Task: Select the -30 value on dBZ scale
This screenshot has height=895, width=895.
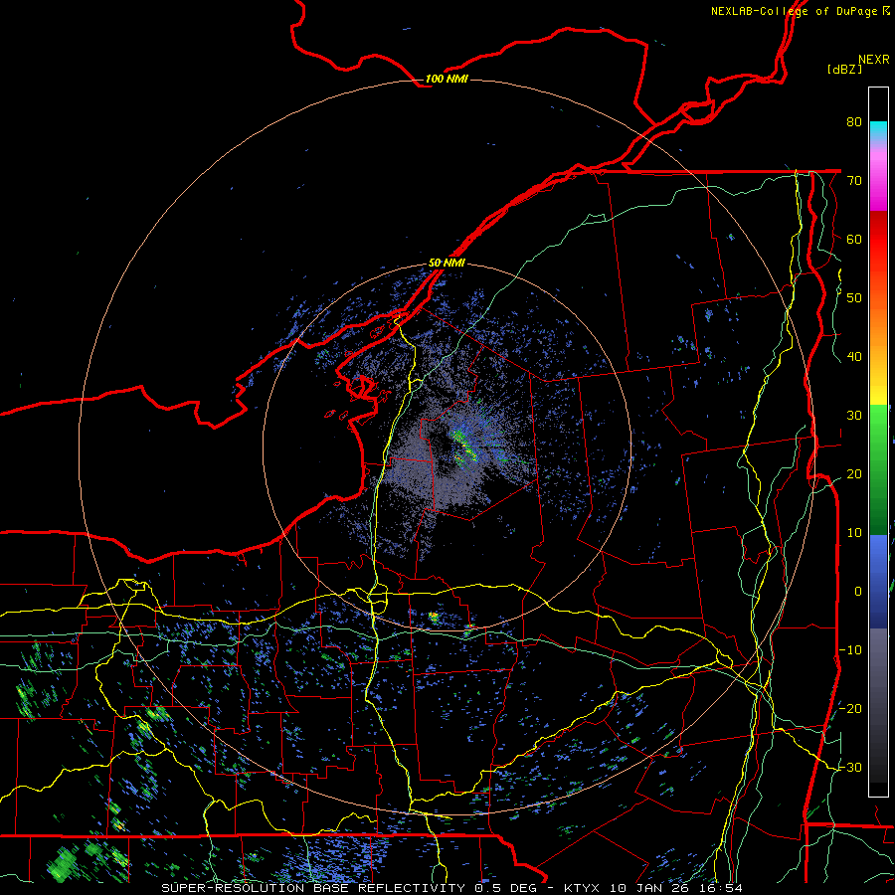Action: coord(850,767)
